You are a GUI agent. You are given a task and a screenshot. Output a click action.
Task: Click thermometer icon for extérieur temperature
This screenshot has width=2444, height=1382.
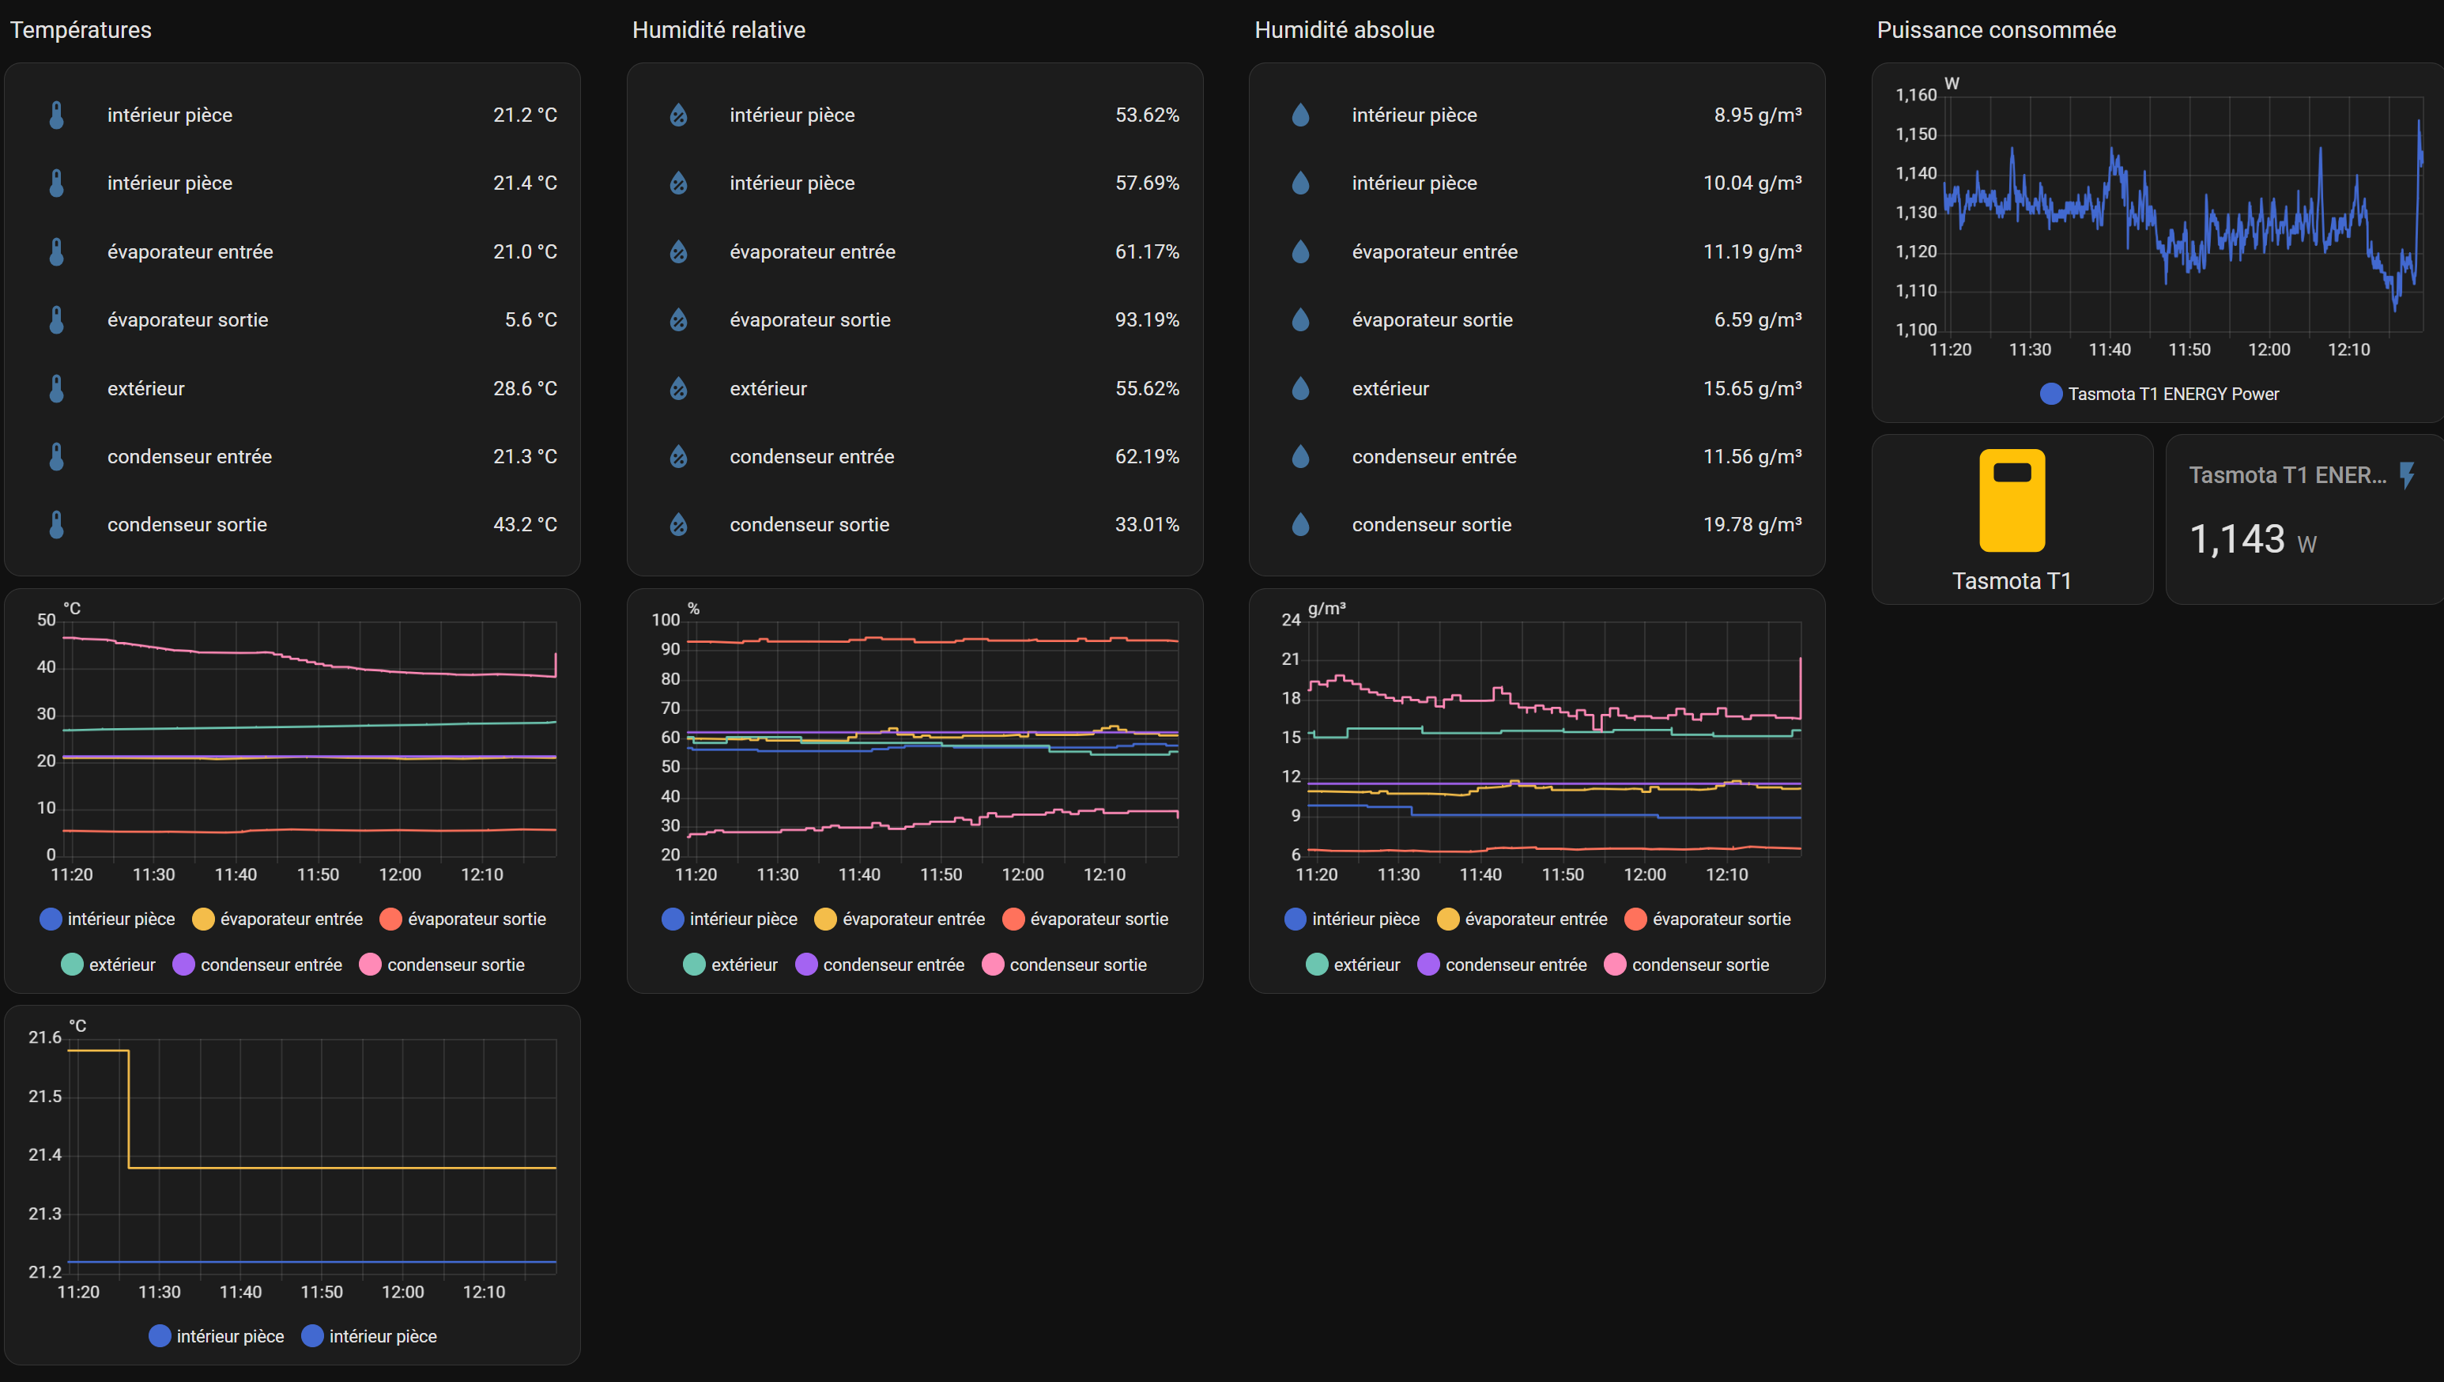click(x=57, y=388)
